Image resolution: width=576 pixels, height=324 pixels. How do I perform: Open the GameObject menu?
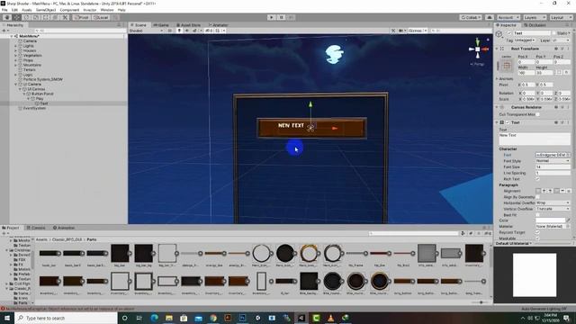[x=46, y=10]
